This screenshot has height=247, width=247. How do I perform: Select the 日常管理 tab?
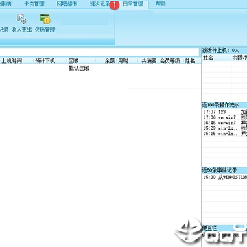tap(133, 4)
